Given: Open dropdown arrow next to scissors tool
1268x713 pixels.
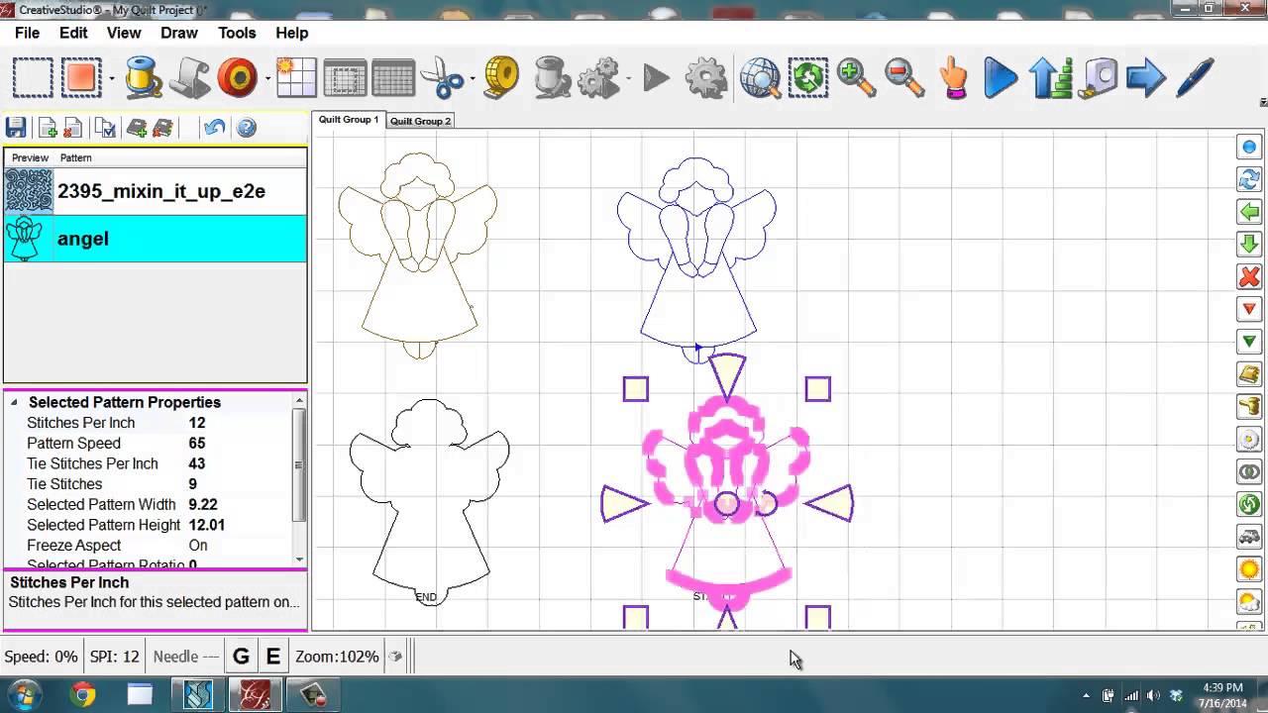Looking at the screenshot, I should (473, 78).
